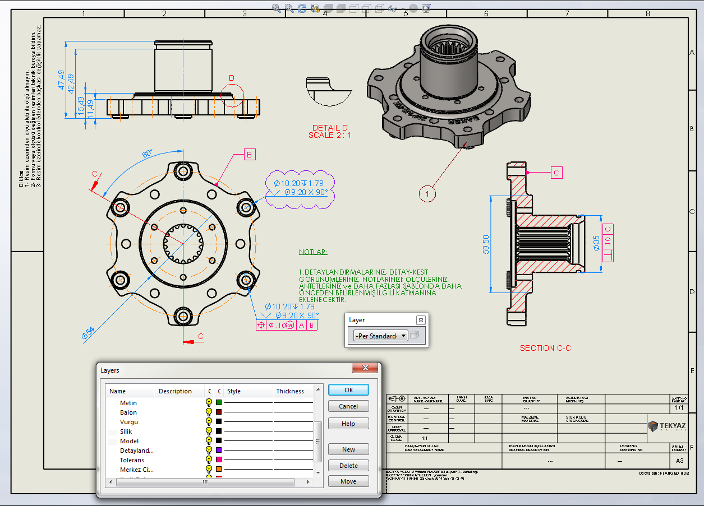704x506 pixels.
Task: Select the Zoom to Fit tool
Action: pos(276,8)
